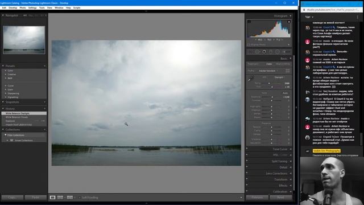Select the Spot Removal tool icon
The width and height of the screenshot is (364, 205).
(257, 52)
